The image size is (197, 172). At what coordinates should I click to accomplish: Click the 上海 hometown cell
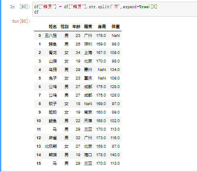click(88, 53)
